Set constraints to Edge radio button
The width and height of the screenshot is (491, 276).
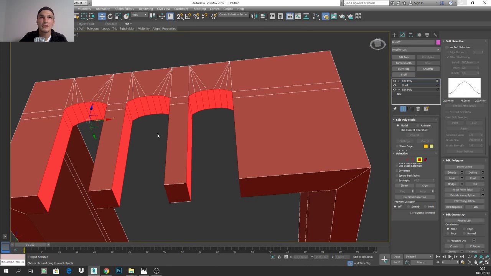(465, 229)
